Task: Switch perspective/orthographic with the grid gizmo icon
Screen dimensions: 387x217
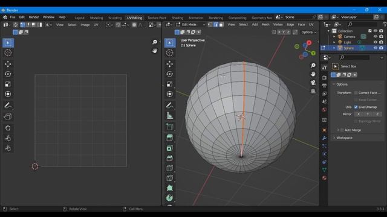Action: point(313,91)
